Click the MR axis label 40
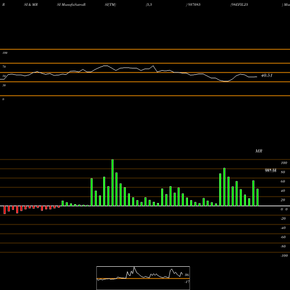This screenshot has width=290, height=290. point(283,191)
